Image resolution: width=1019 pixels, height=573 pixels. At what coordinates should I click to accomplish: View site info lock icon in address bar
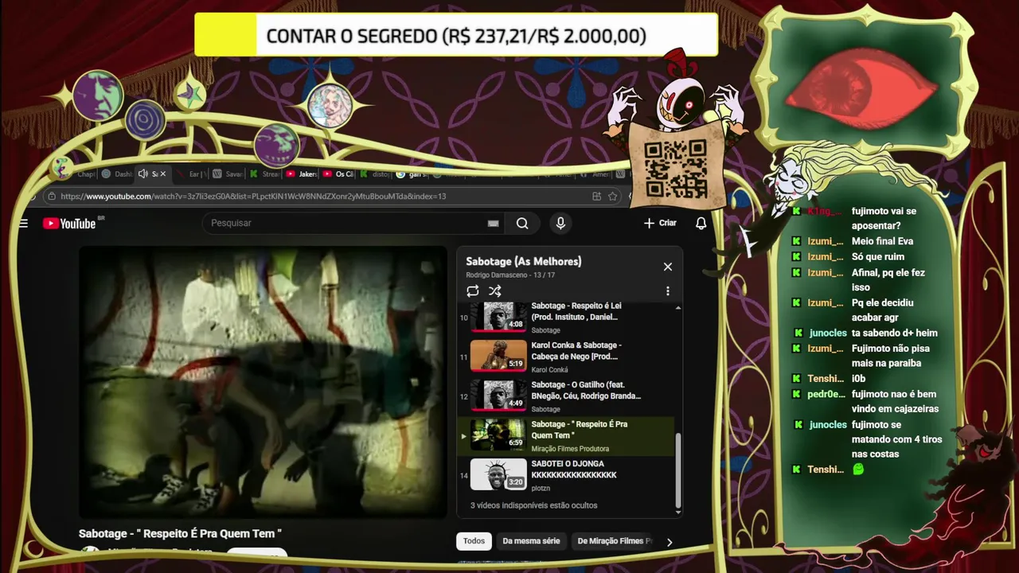pos(51,197)
